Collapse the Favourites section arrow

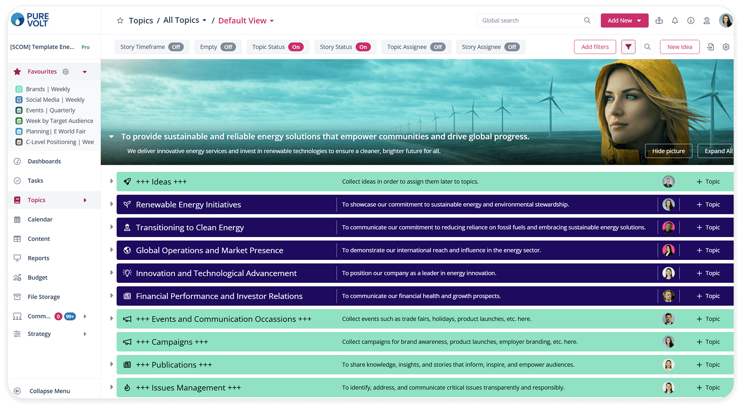click(x=85, y=72)
